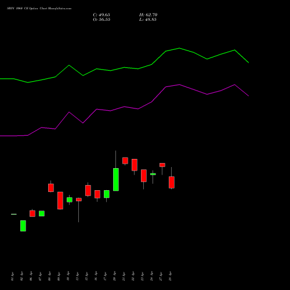Click the red candle for 21 Apr

pyautogui.click(x=125, y=161)
